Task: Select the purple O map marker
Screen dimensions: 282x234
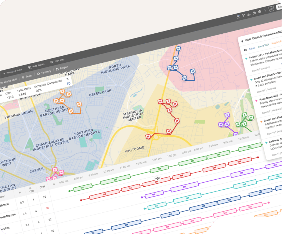Action: tap(227, 124)
